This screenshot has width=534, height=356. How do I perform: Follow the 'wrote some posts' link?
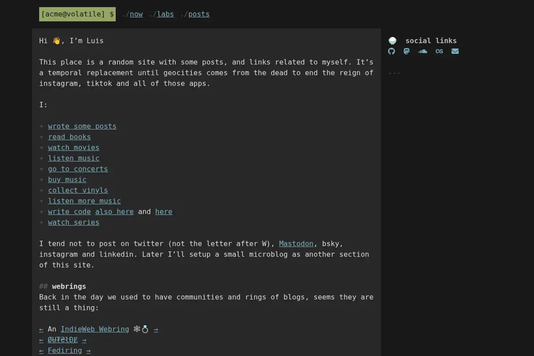tap(82, 126)
